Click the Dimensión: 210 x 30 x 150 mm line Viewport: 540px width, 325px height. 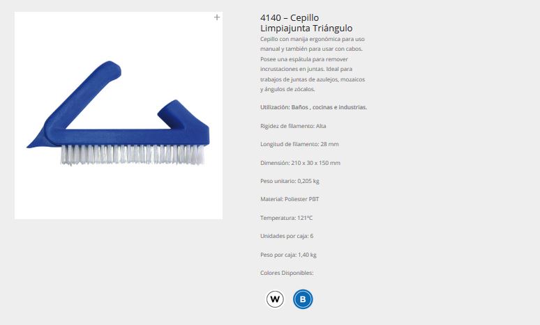[x=300, y=163]
